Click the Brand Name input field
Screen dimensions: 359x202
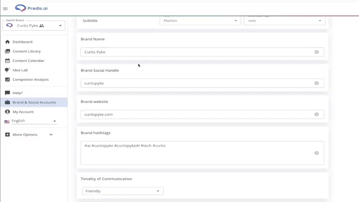[x=202, y=52]
